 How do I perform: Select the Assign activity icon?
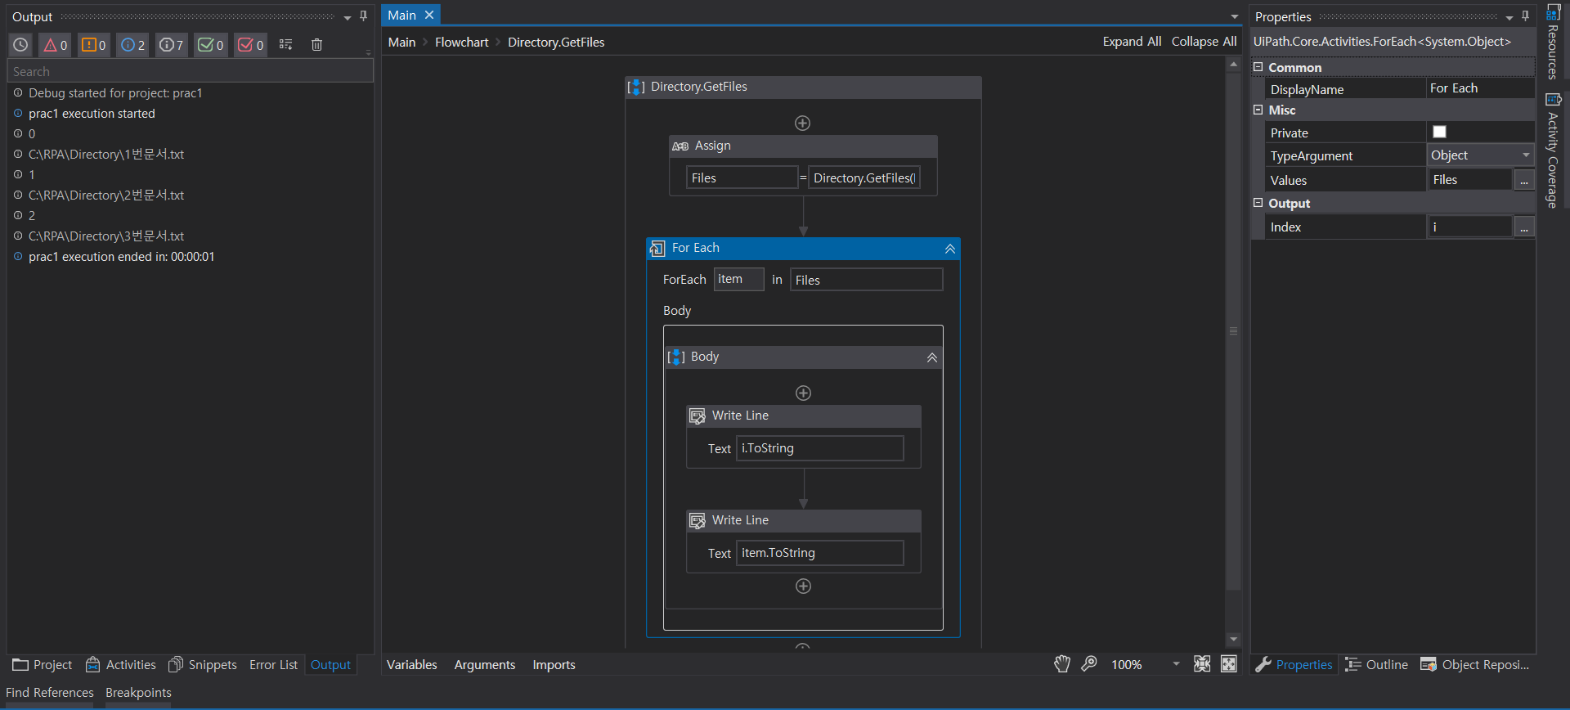(680, 146)
